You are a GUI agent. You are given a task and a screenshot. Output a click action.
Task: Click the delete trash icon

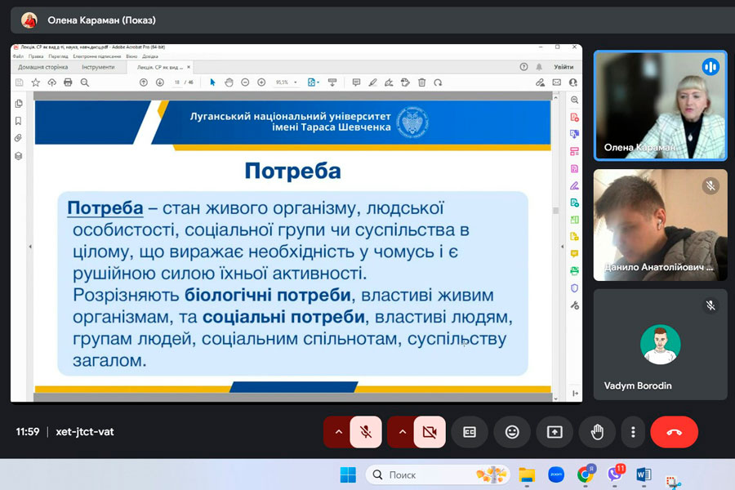tap(422, 82)
